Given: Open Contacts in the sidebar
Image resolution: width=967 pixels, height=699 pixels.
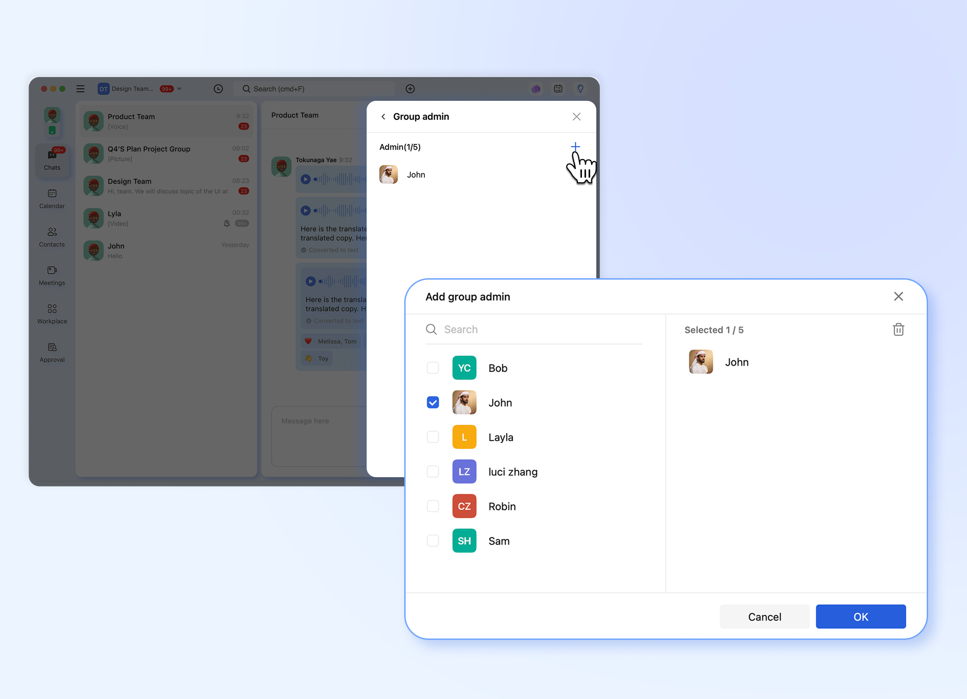Looking at the screenshot, I should click(52, 237).
